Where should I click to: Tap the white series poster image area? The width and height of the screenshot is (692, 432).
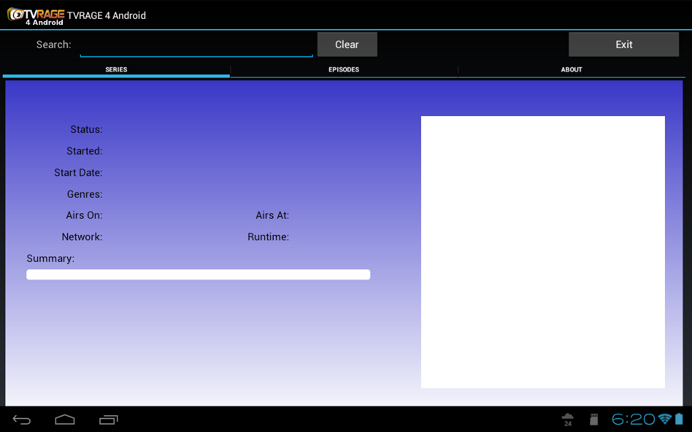543,252
